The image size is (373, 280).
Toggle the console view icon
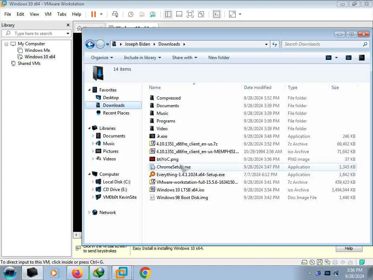[x=216, y=14]
